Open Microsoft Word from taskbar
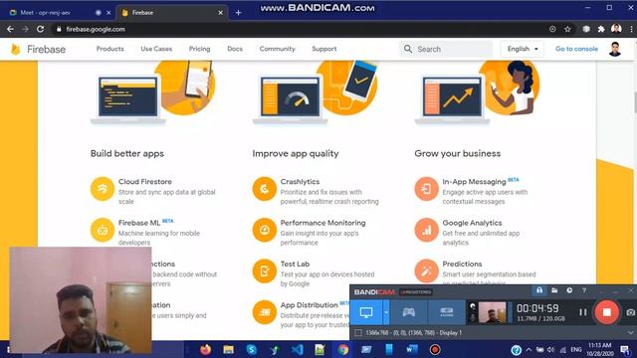The width and height of the screenshot is (637, 358). [412, 349]
